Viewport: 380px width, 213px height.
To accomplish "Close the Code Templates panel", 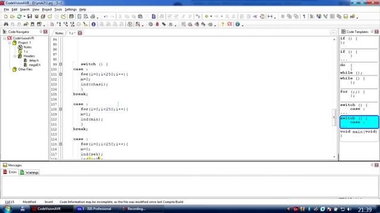I will click(x=376, y=31).
